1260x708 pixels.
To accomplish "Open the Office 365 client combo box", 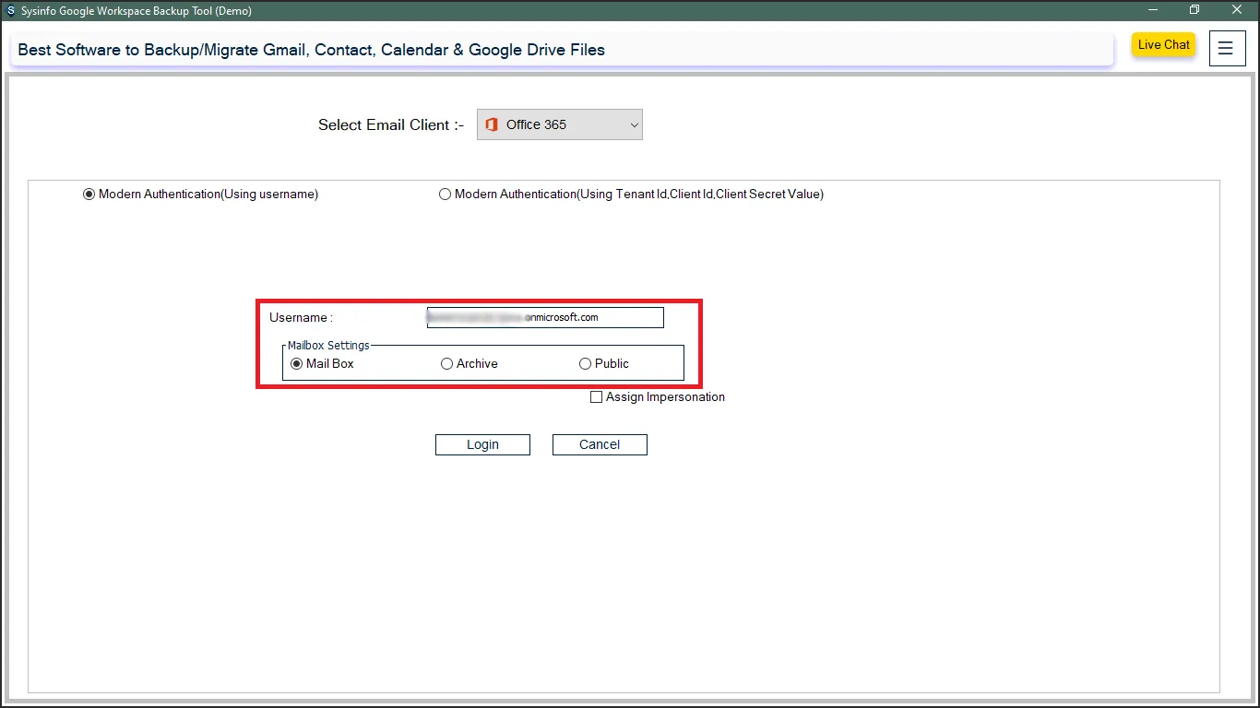I will (x=559, y=124).
